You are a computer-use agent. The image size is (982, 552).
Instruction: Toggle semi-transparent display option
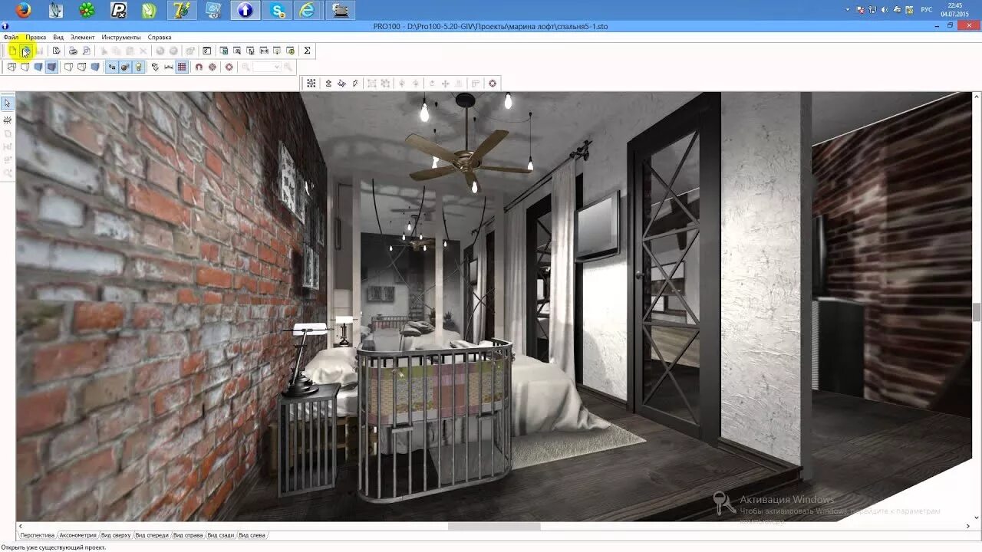(x=82, y=67)
